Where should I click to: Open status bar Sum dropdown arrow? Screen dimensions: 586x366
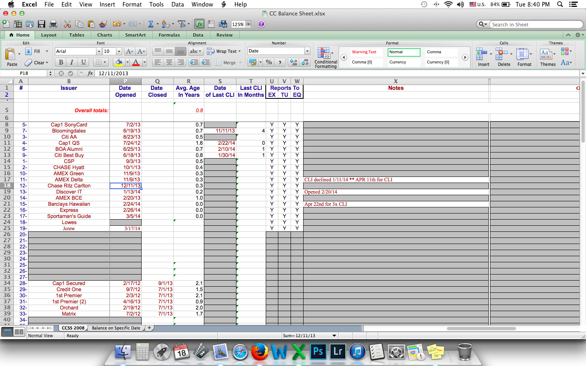[335, 335]
